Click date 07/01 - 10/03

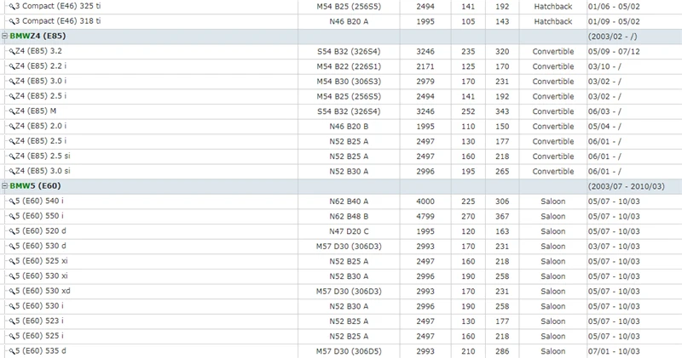click(x=614, y=351)
